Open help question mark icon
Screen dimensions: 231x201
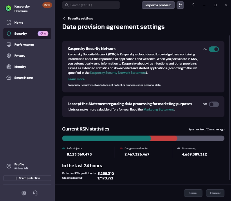coord(193,5)
